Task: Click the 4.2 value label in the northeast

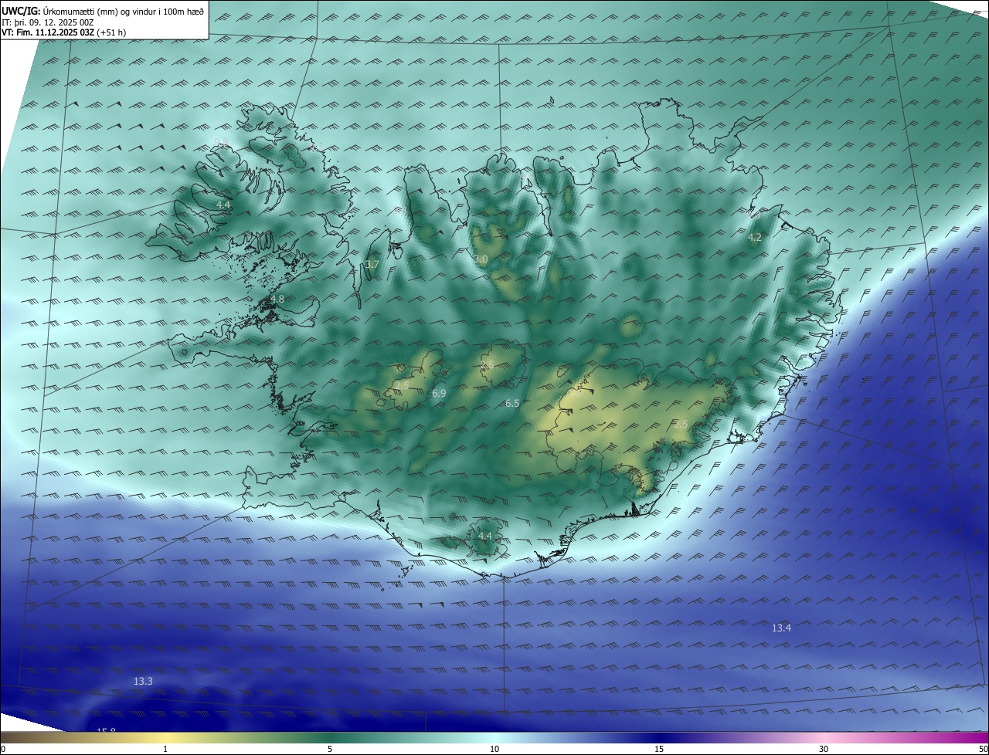Action: 755,238
